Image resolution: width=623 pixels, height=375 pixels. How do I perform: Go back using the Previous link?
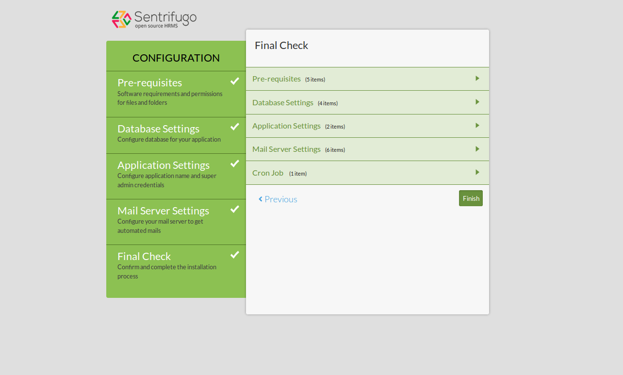pos(280,199)
